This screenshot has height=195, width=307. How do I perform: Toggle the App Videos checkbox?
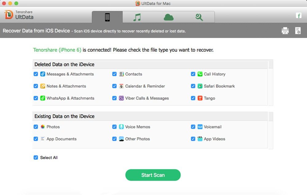click(x=193, y=139)
